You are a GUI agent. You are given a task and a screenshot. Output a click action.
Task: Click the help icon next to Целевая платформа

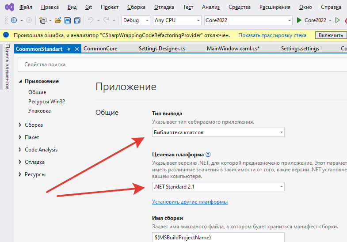(208, 155)
